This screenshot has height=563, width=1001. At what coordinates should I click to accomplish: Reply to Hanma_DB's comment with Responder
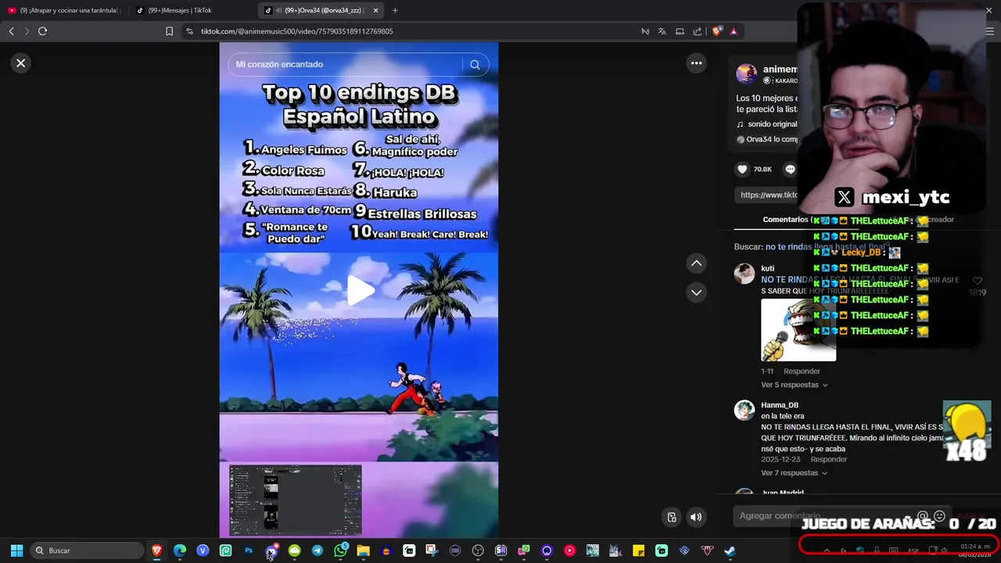click(829, 460)
